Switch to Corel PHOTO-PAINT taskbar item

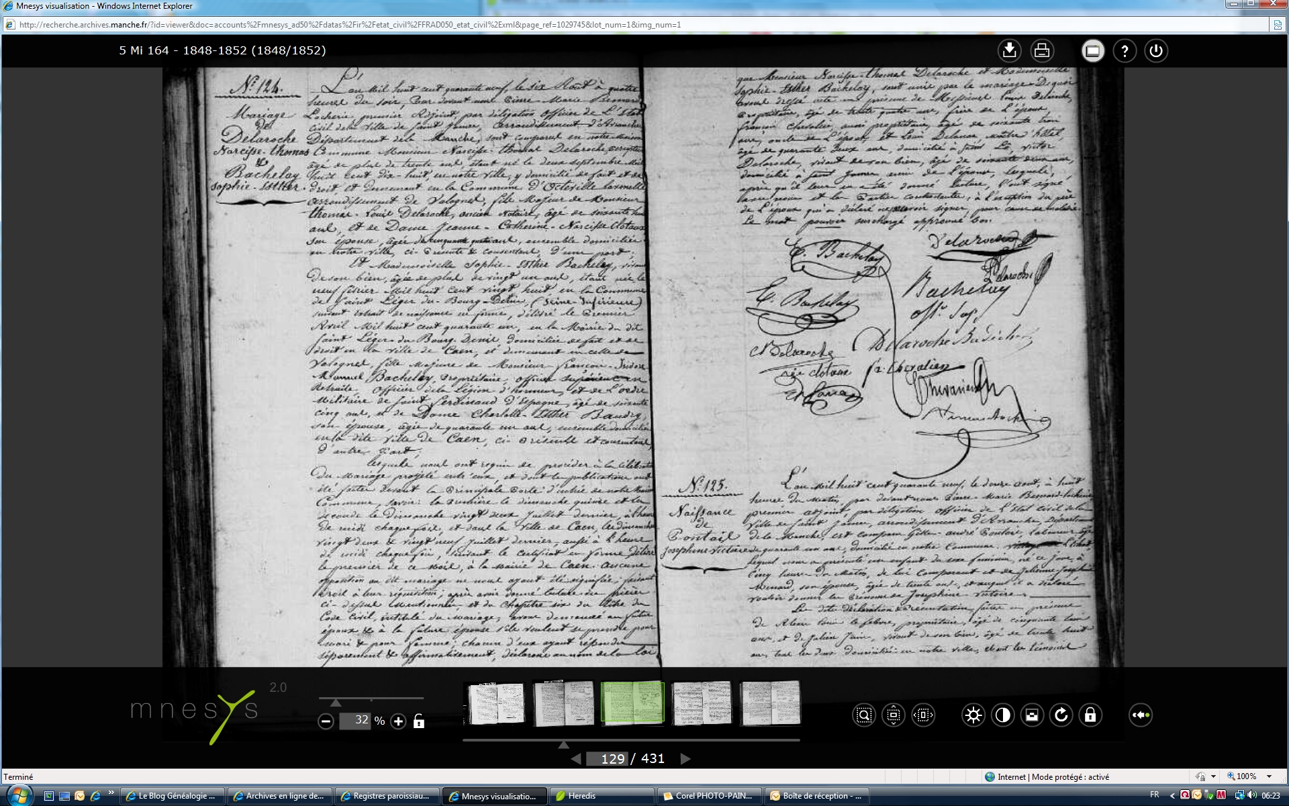[x=708, y=796]
